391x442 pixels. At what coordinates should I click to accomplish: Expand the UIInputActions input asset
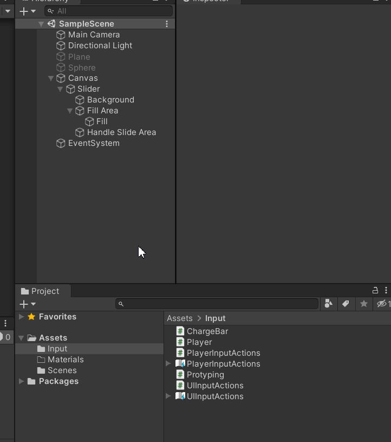point(168,396)
